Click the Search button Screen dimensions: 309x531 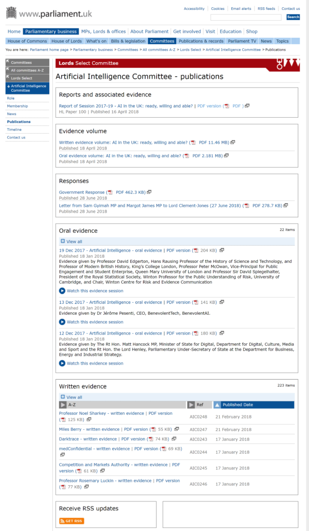[x=293, y=17]
